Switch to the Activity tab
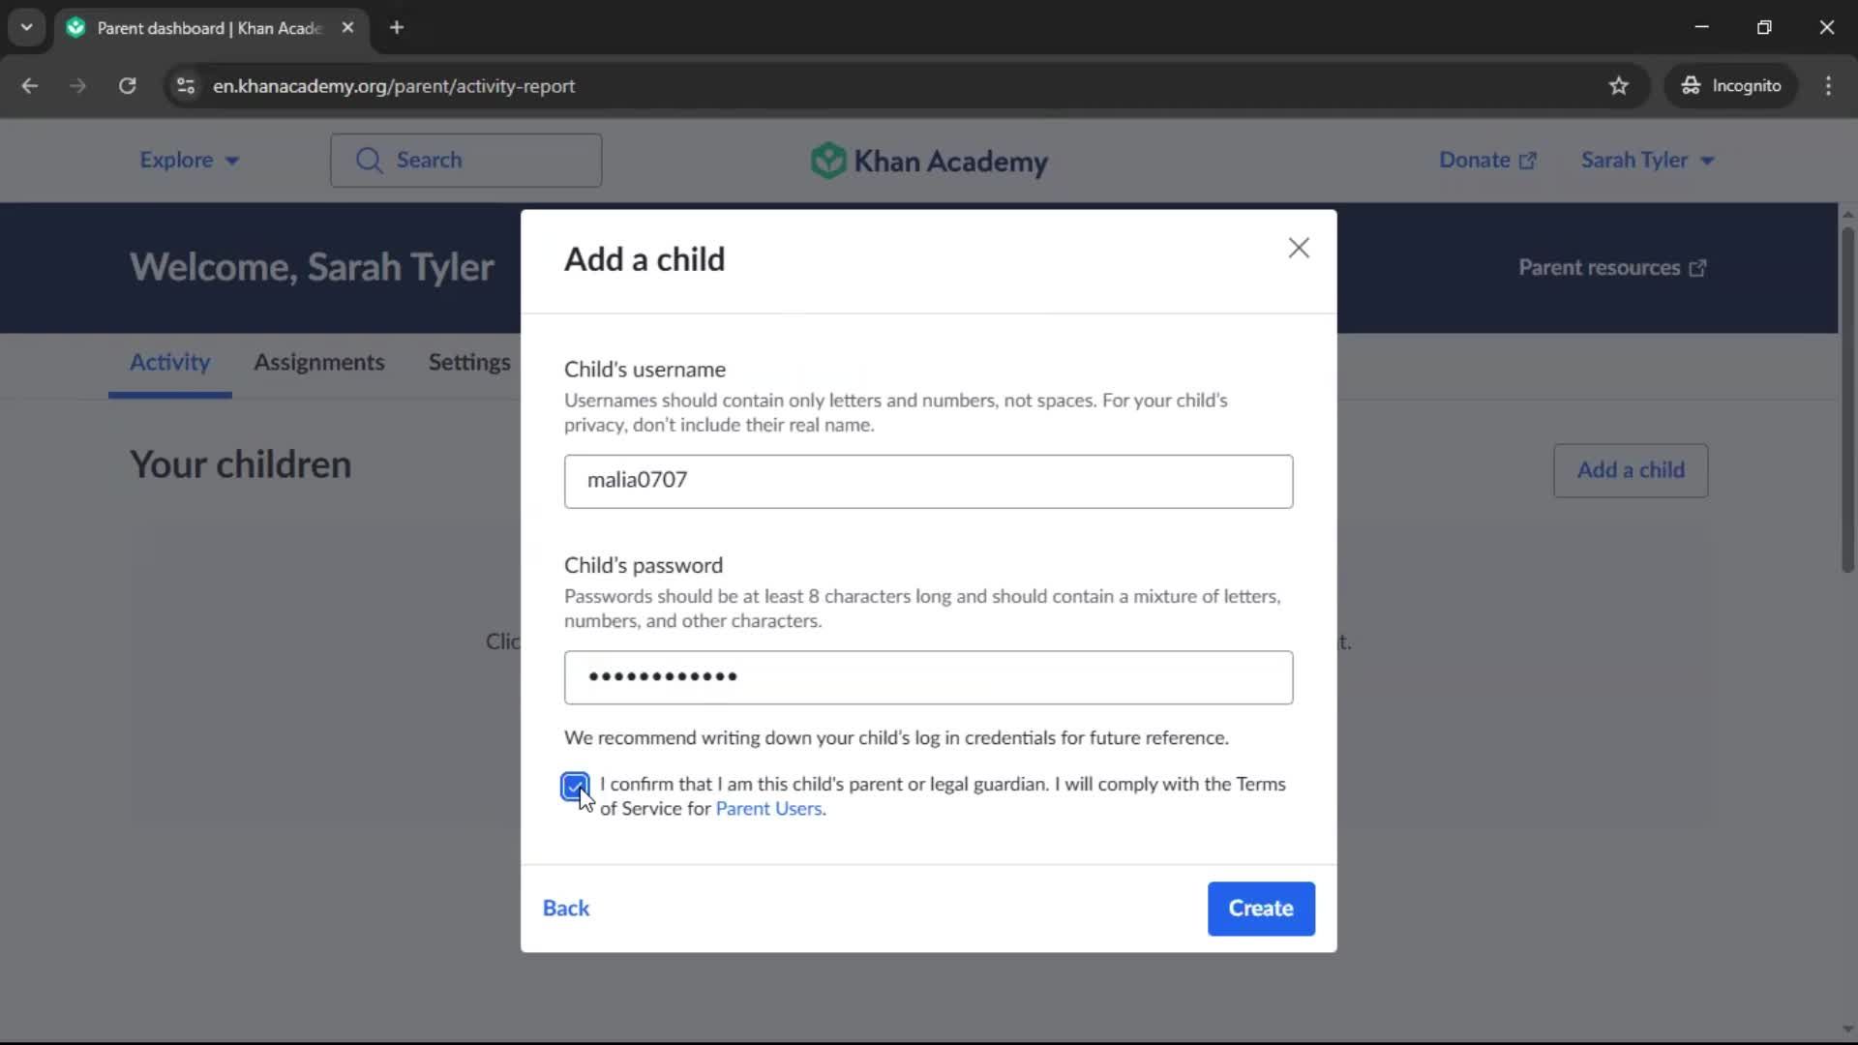1858x1045 pixels. (169, 362)
